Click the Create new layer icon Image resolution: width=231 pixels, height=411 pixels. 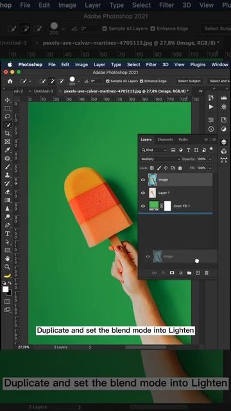198,273
